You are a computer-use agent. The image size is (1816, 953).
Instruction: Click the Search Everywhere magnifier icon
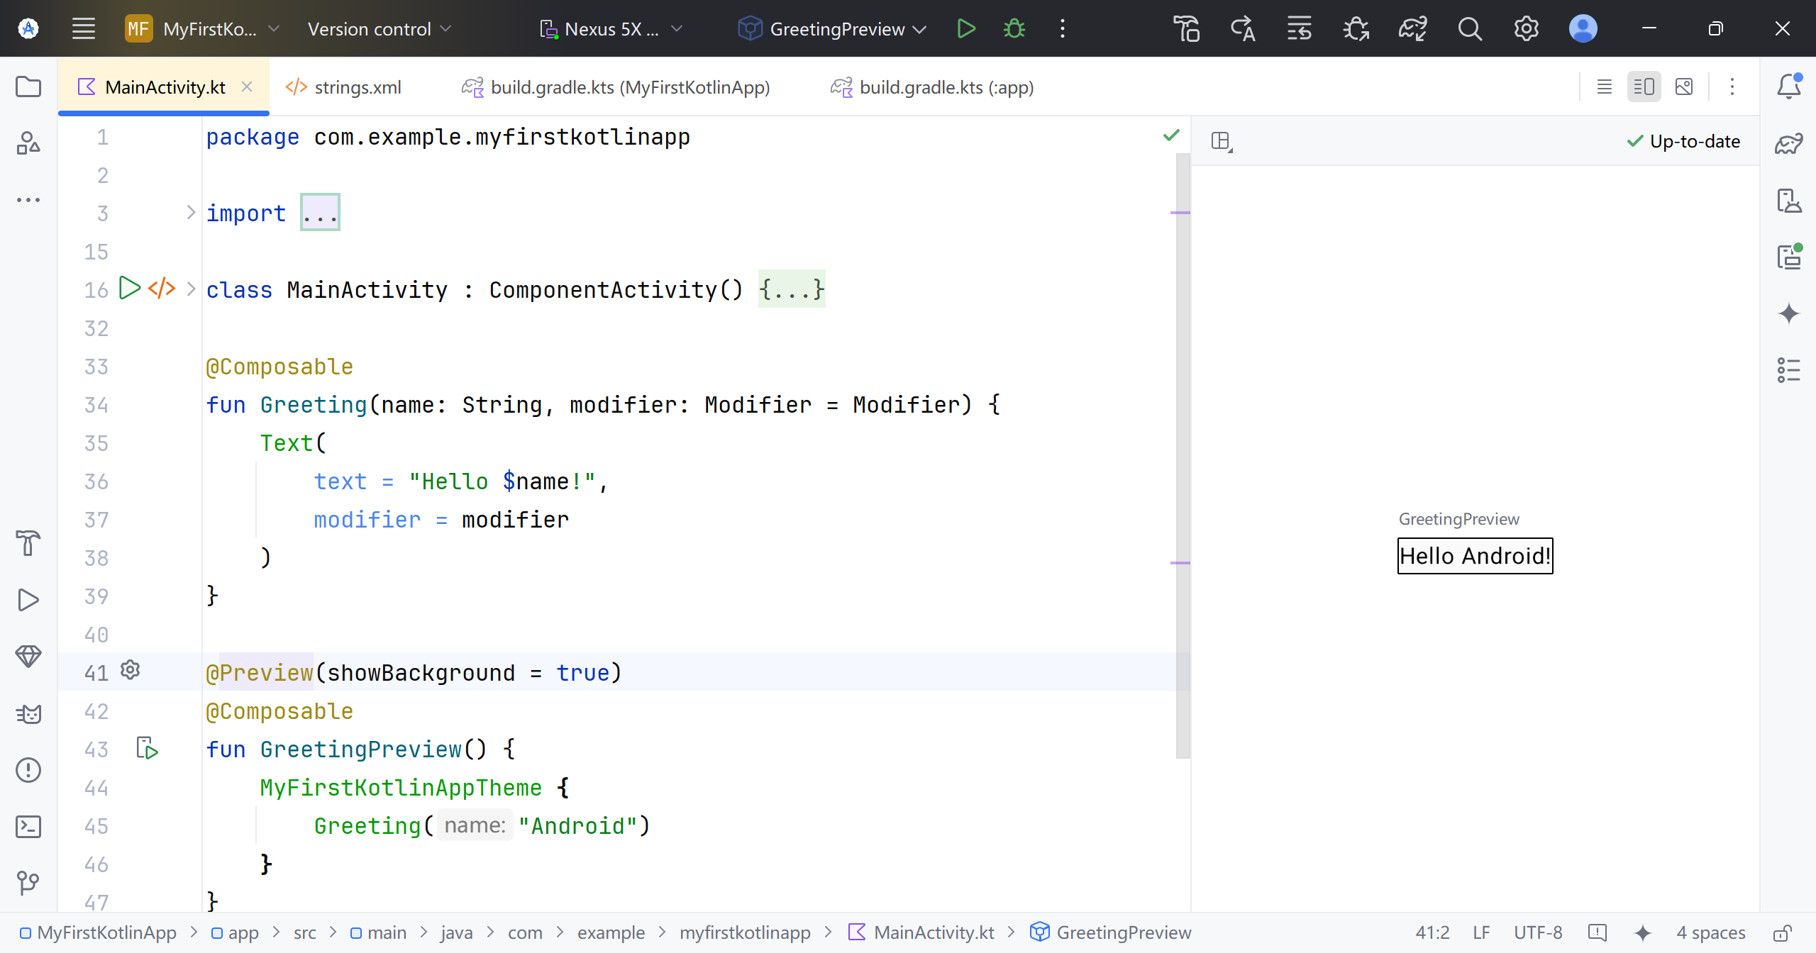(x=1469, y=29)
